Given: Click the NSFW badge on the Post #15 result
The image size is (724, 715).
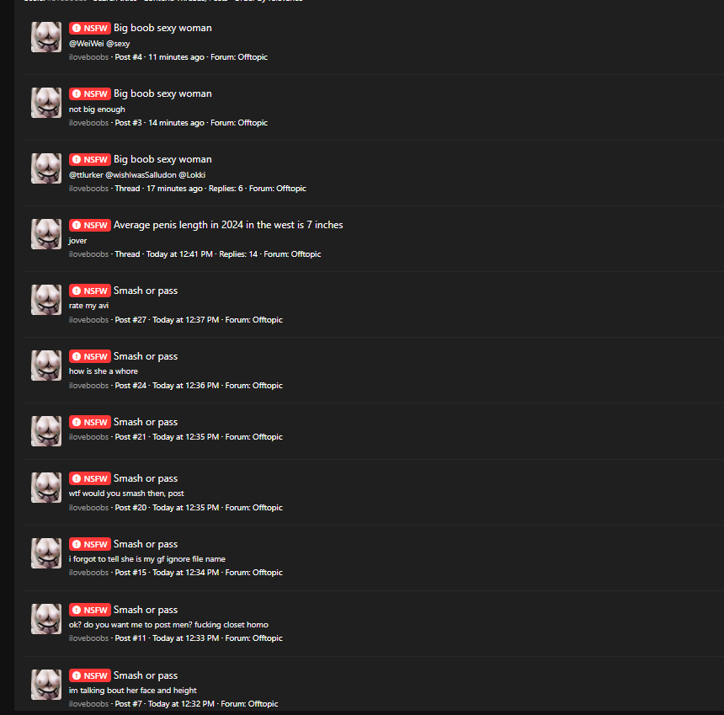Looking at the screenshot, I should click(90, 545).
